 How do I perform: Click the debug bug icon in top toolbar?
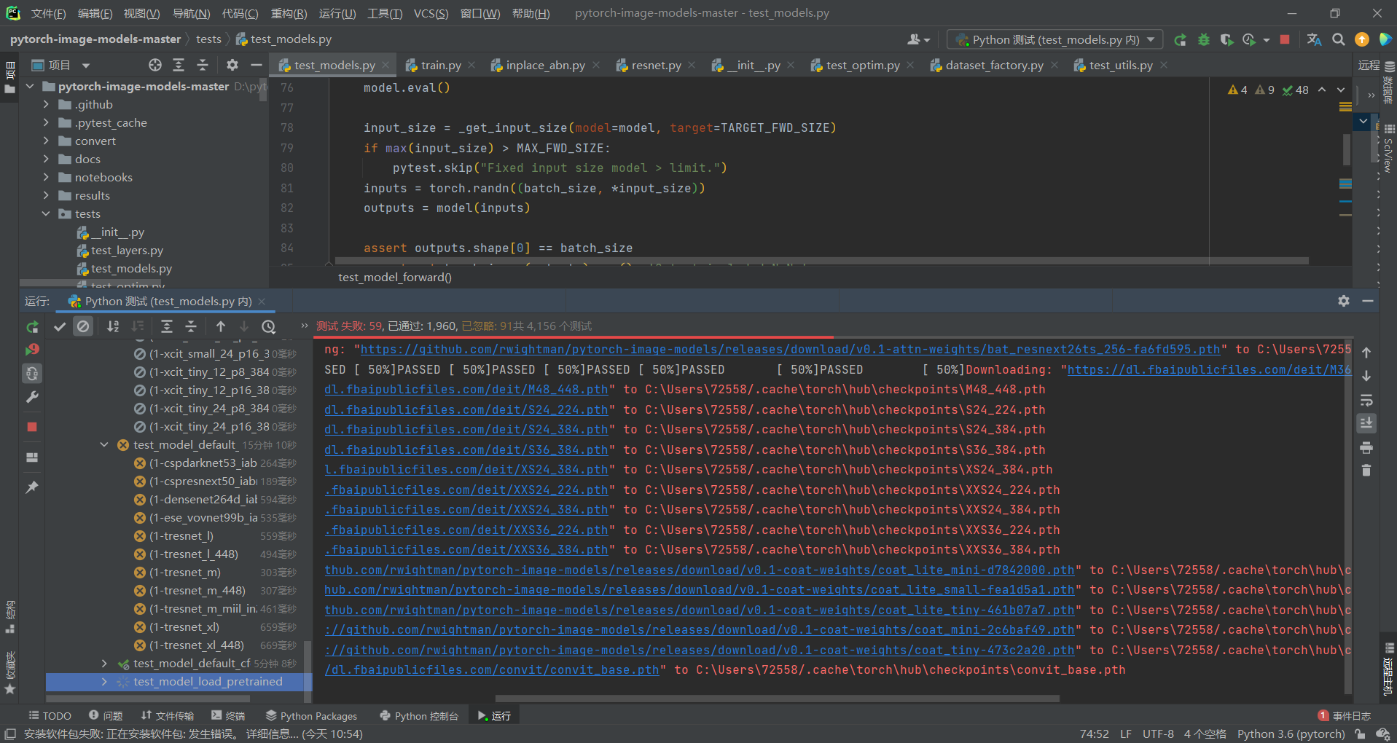[x=1204, y=39]
